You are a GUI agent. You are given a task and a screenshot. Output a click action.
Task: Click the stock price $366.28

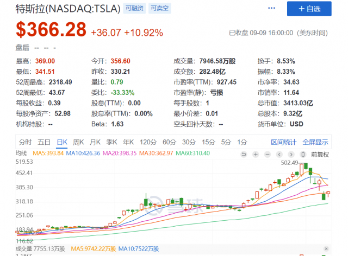coord(51,29)
